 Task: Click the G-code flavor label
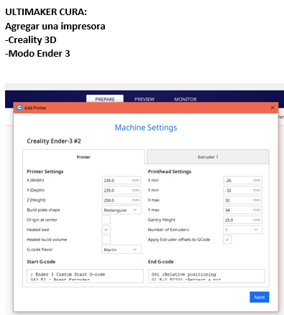tap(40, 250)
